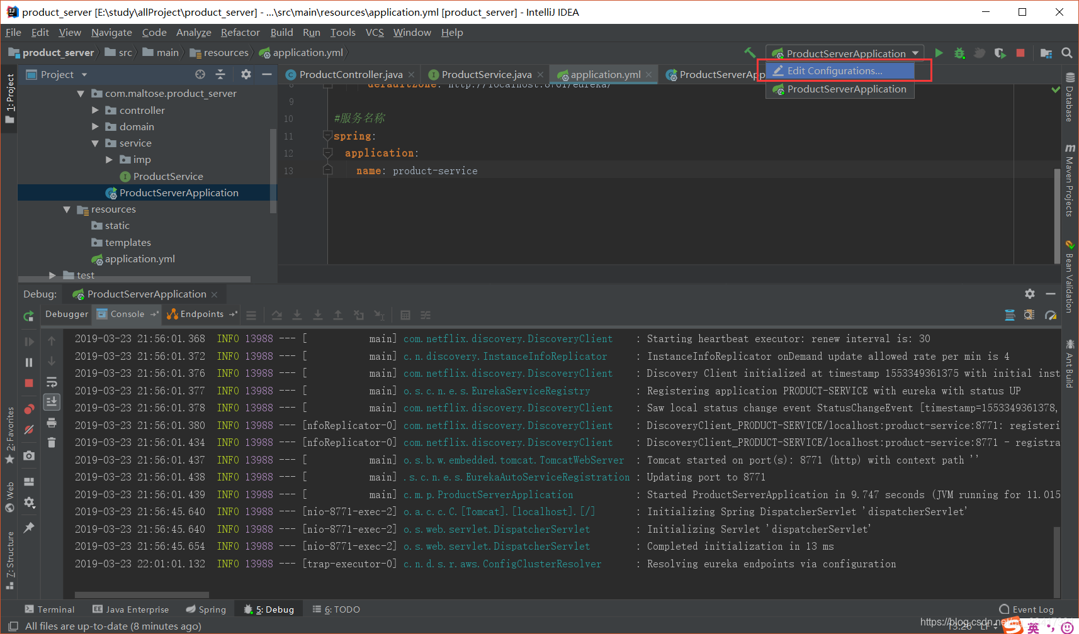Toggle soft-wrap in the console

(x=52, y=382)
